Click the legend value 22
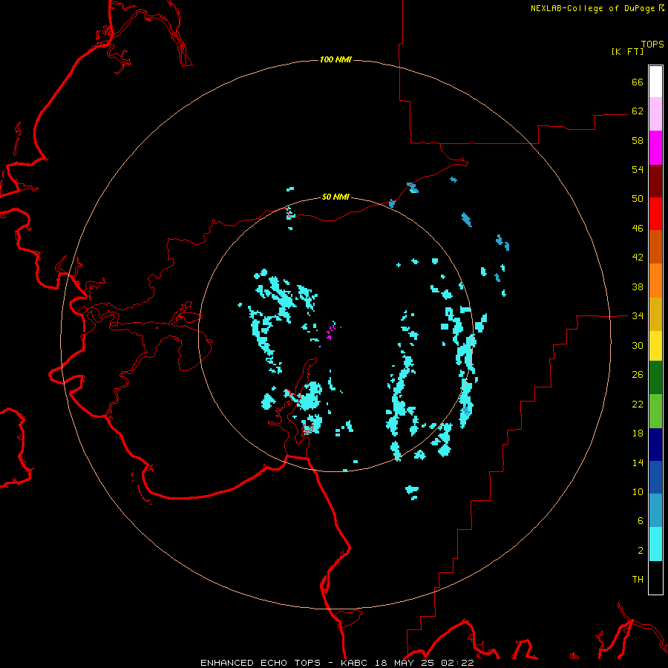This screenshot has width=668, height=668. tap(638, 405)
